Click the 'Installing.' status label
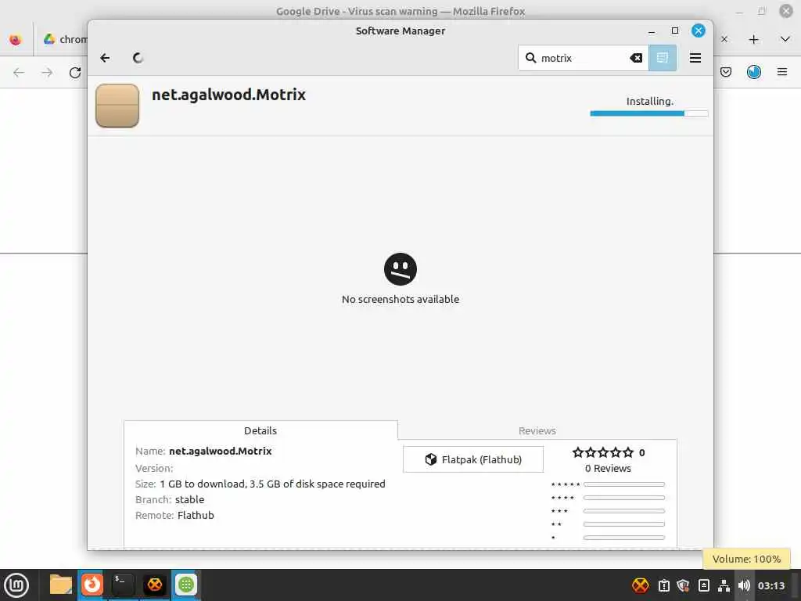801x601 pixels. coord(650,101)
